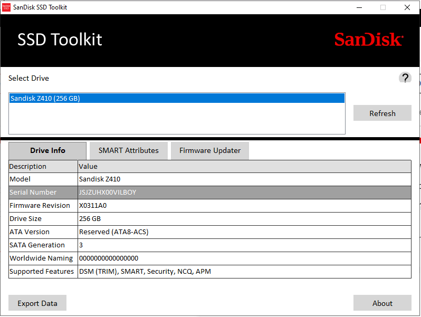
Task: Select the Firmware Revision label
Action: click(43, 205)
